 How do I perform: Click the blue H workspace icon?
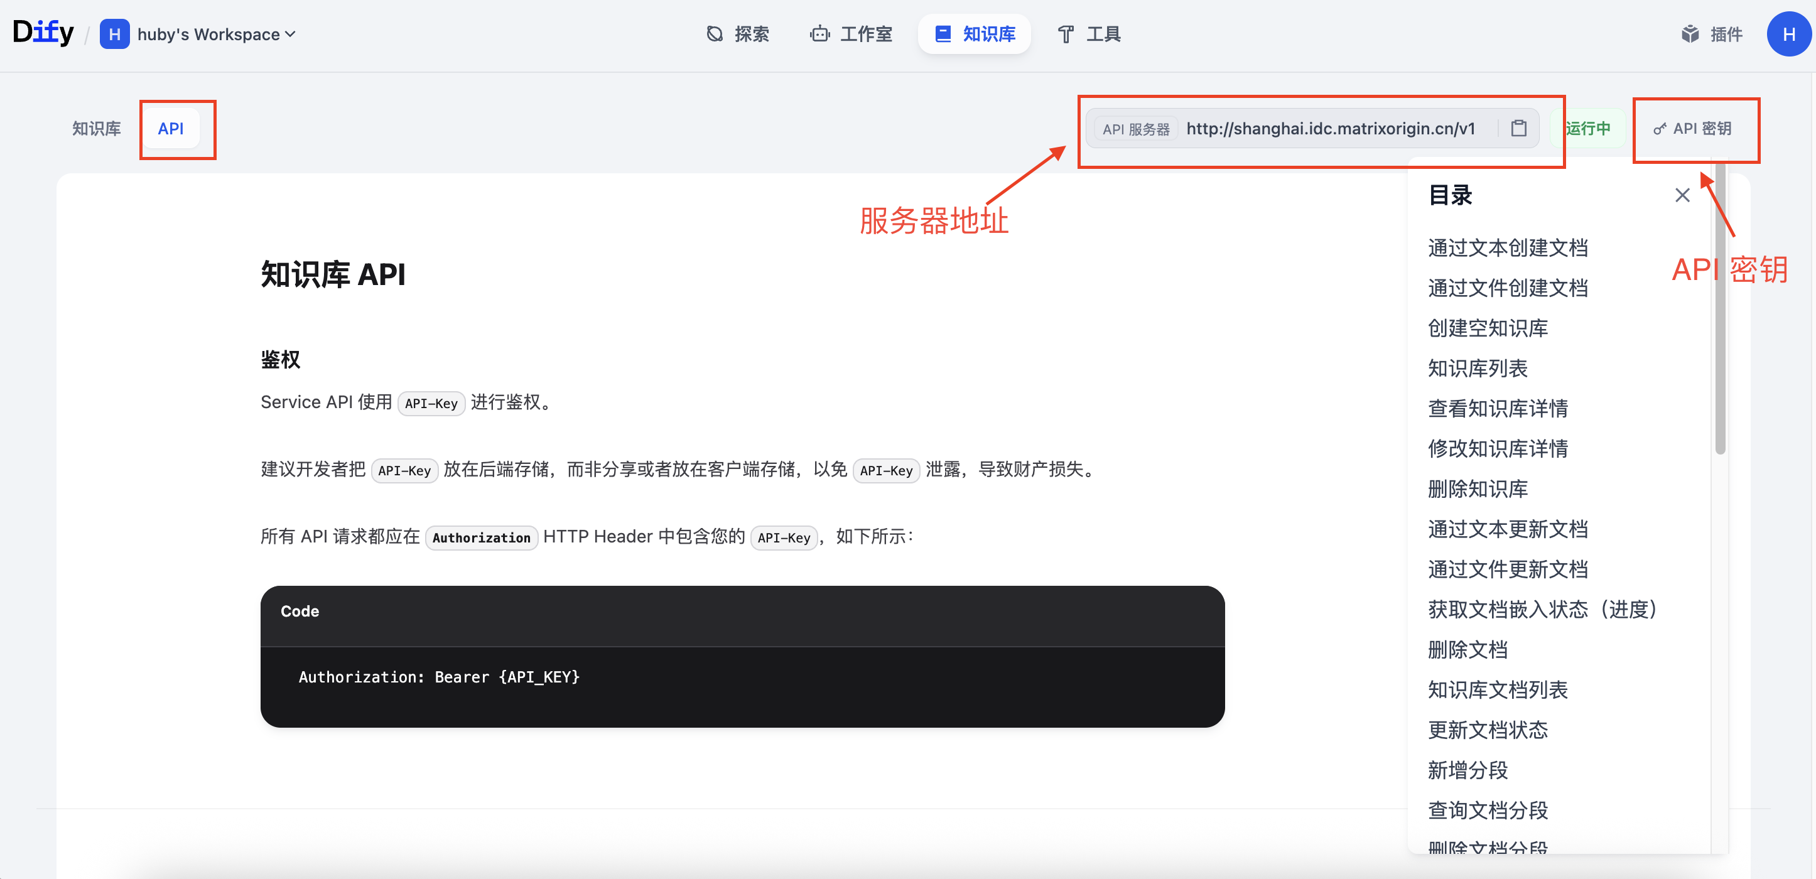(x=114, y=34)
